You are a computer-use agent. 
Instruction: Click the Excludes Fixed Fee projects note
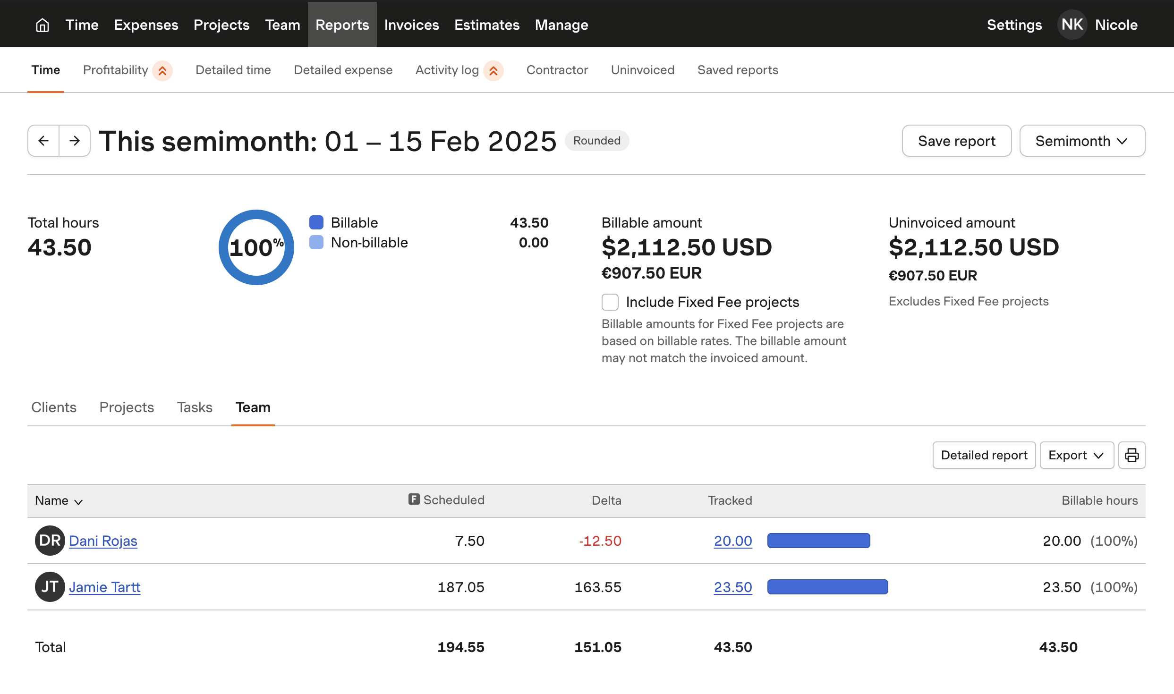pyautogui.click(x=969, y=301)
